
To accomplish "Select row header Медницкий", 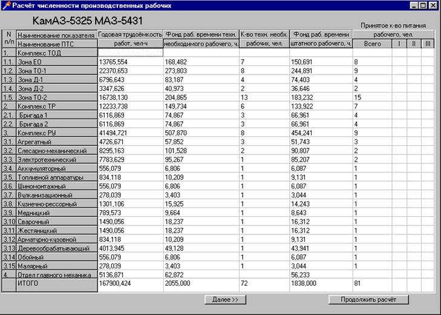I will [57, 213].
